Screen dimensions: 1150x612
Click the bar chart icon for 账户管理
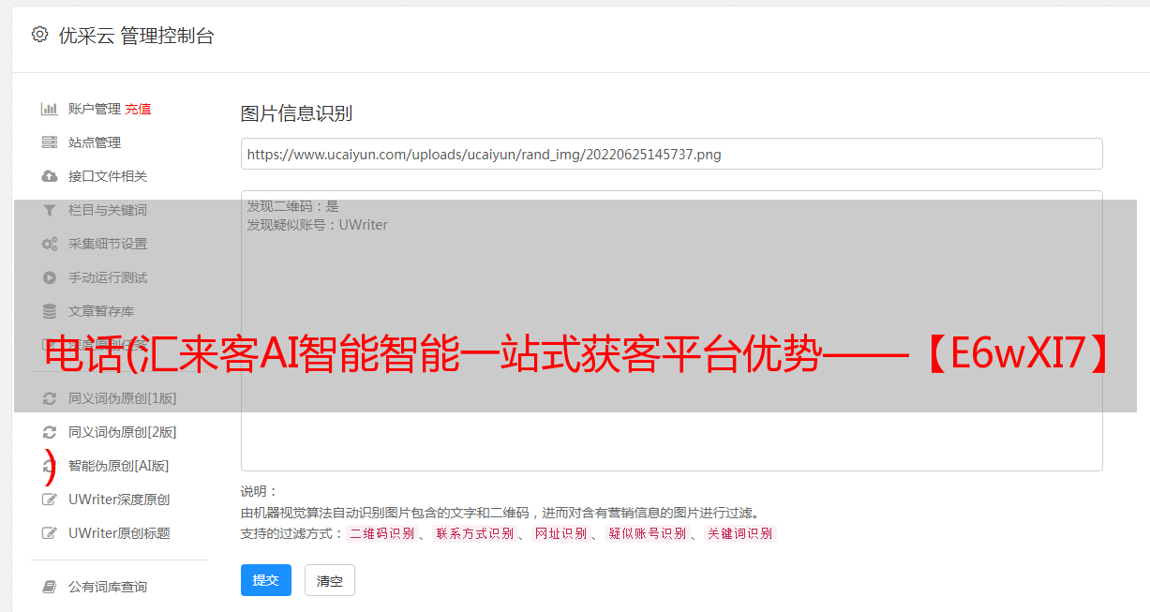(x=50, y=109)
